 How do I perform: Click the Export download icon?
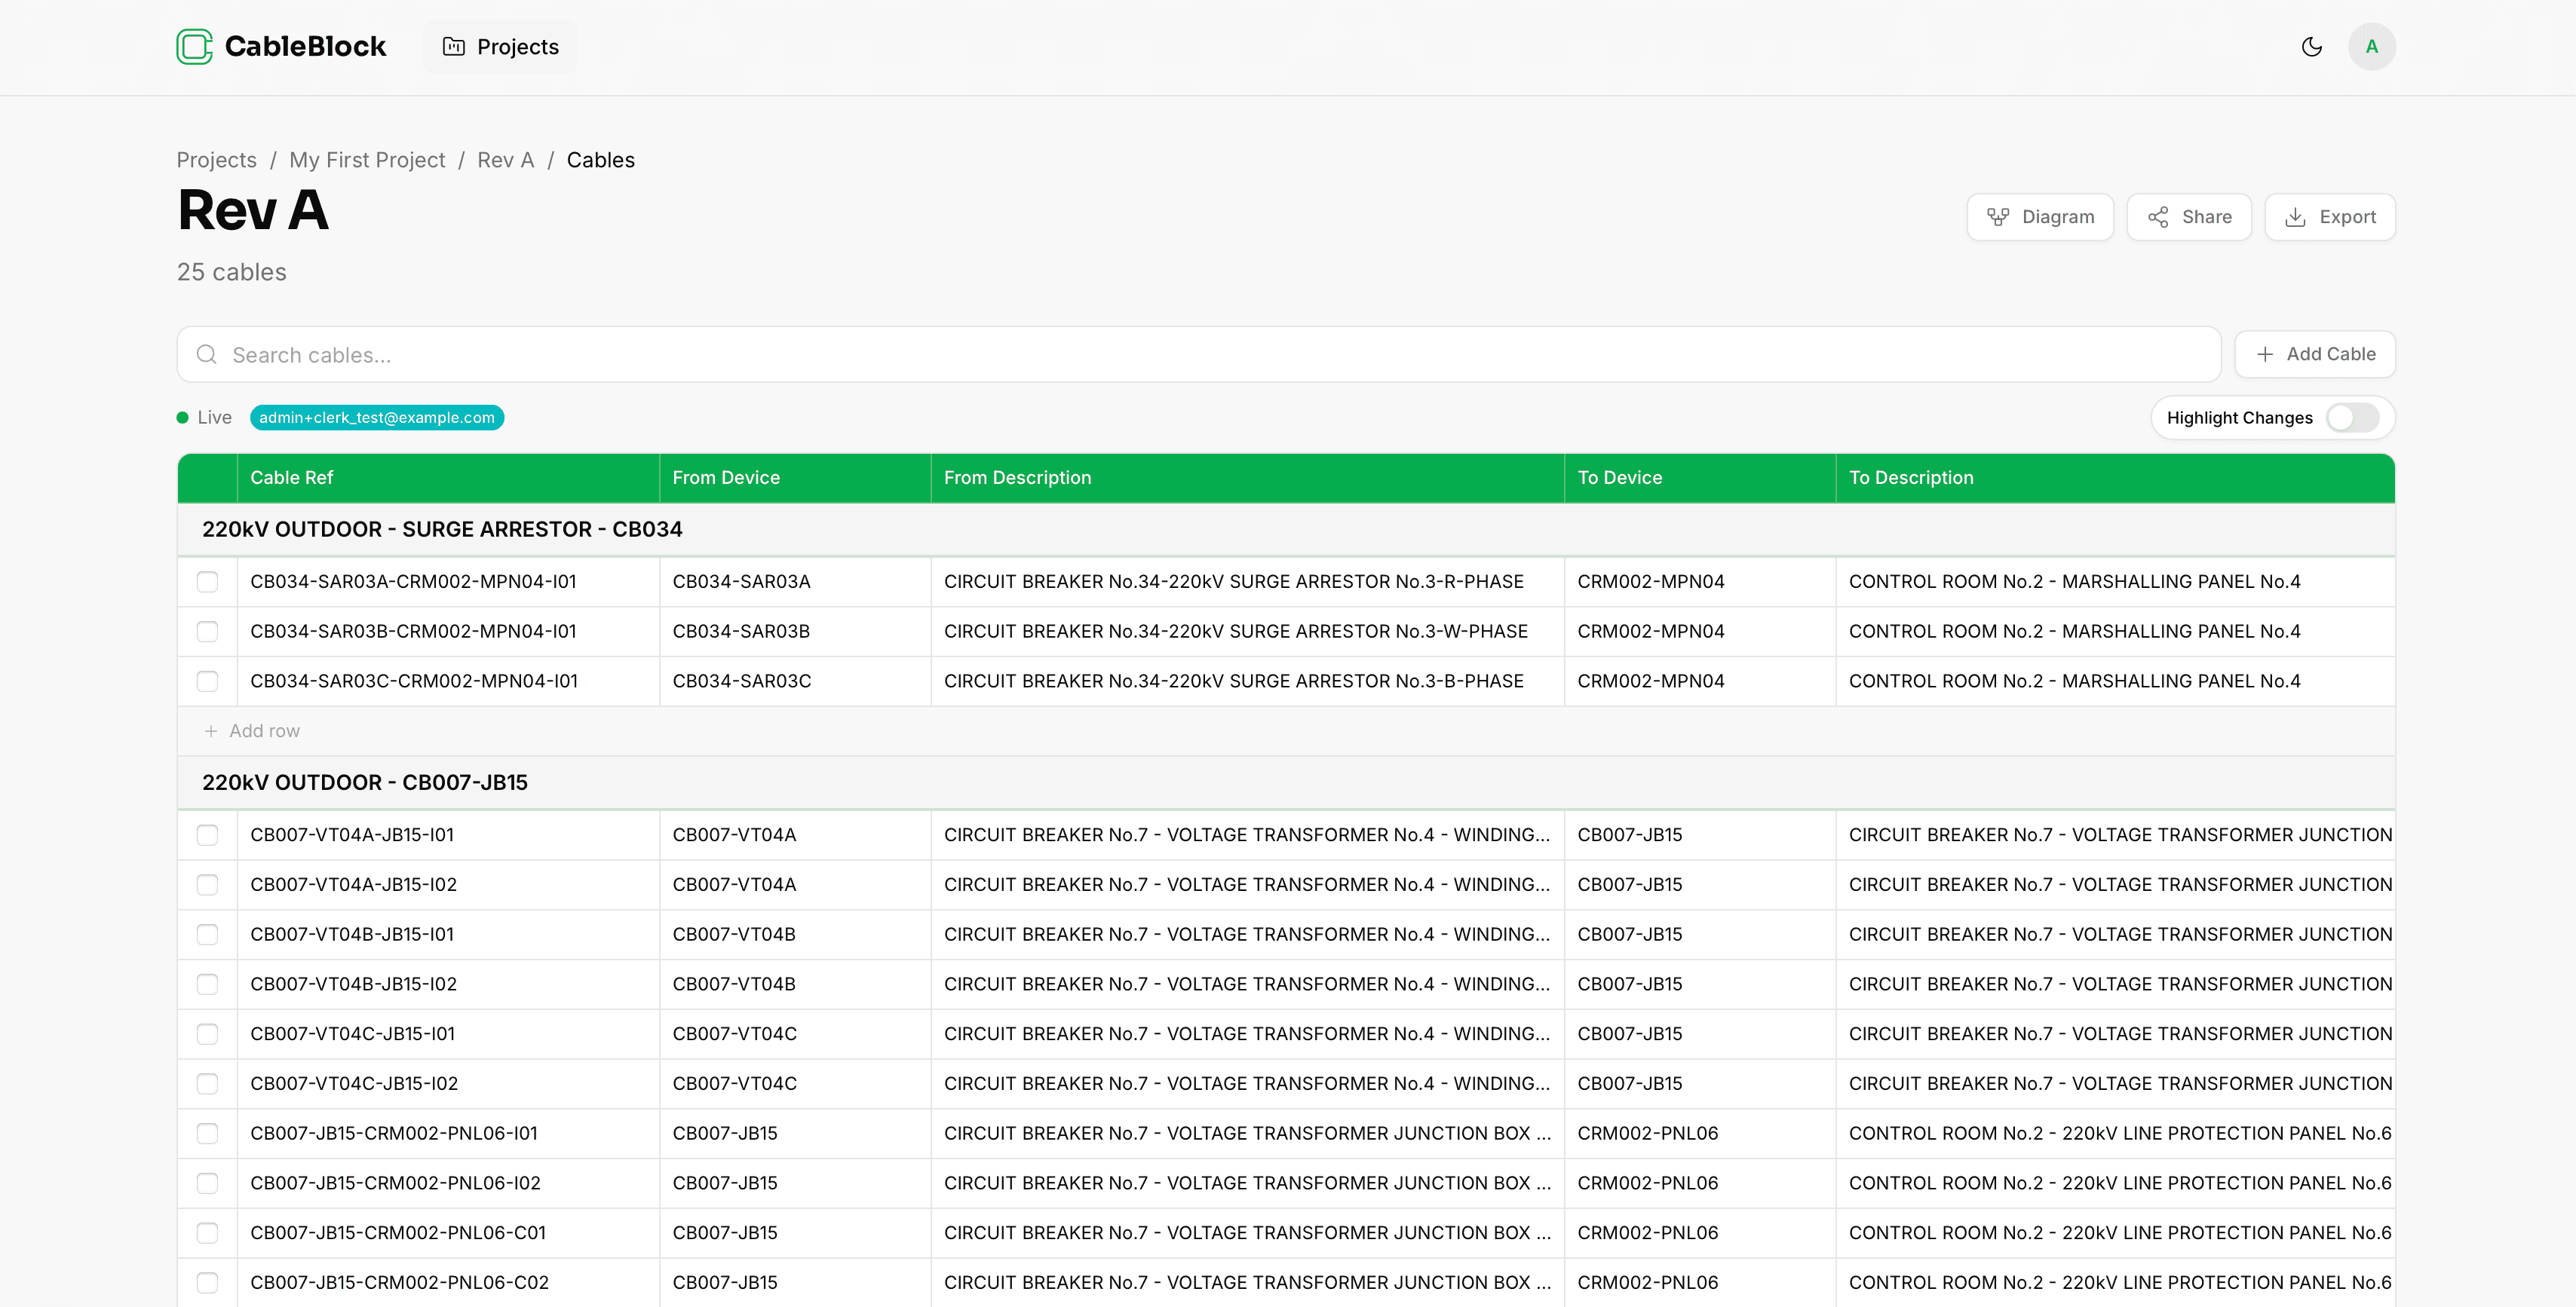pos(2295,217)
